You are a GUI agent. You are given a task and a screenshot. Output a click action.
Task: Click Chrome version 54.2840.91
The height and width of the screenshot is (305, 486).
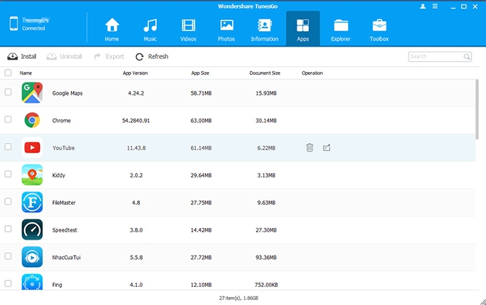pyautogui.click(x=136, y=121)
